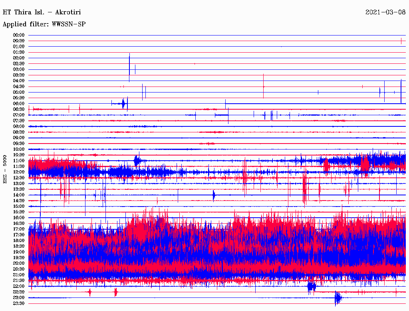The image size is (409, 311).
Task: Click the 01:30 time label
Action: click(x=19, y=52)
